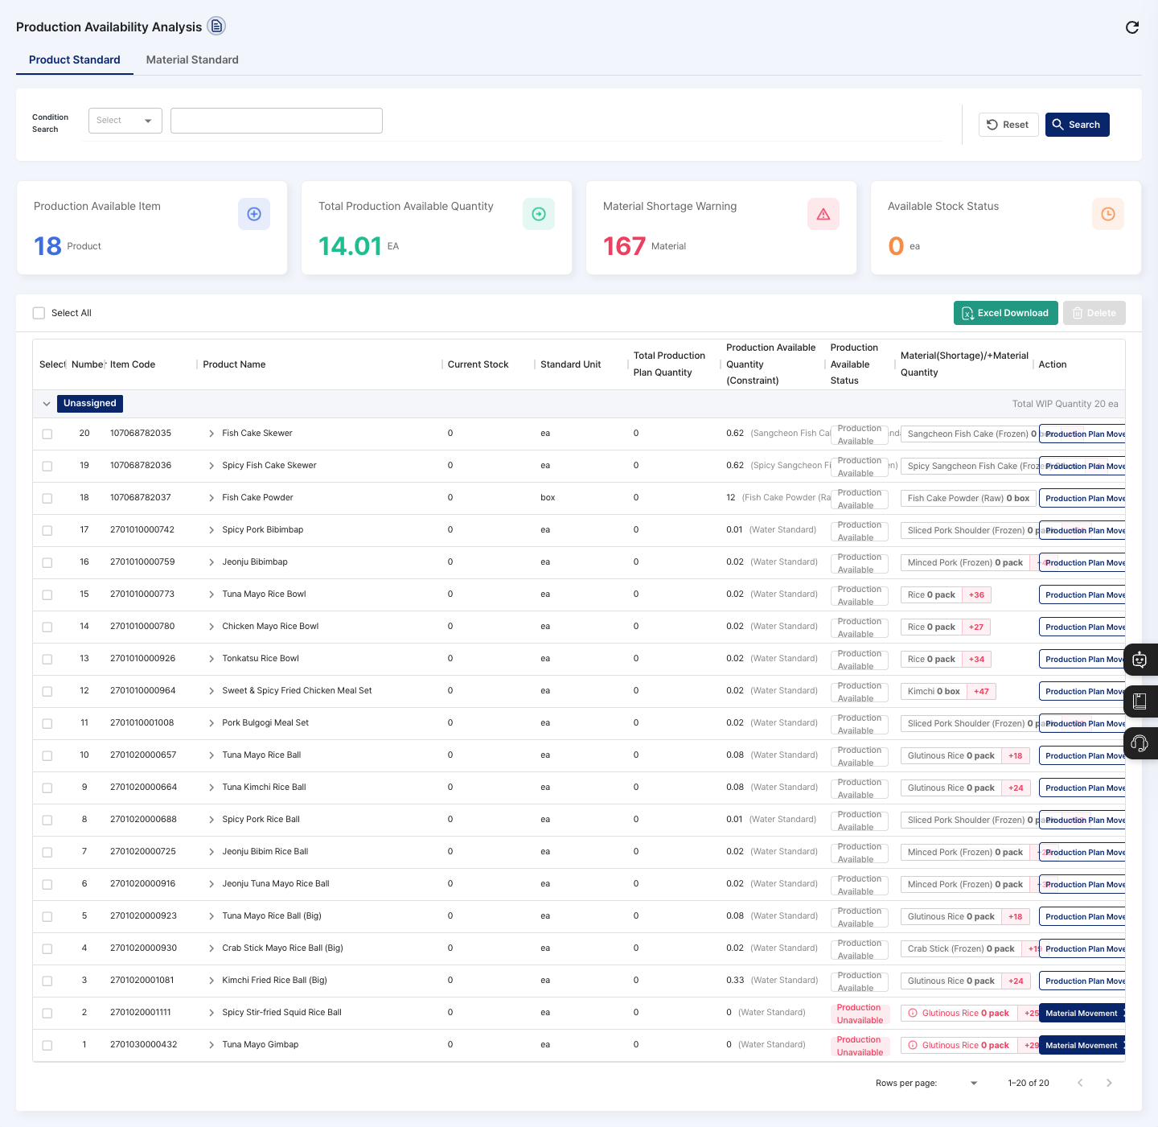The image size is (1158, 1127).
Task: Click Production Plan Move for Fish Cake Powder
Action: tap(1082, 499)
